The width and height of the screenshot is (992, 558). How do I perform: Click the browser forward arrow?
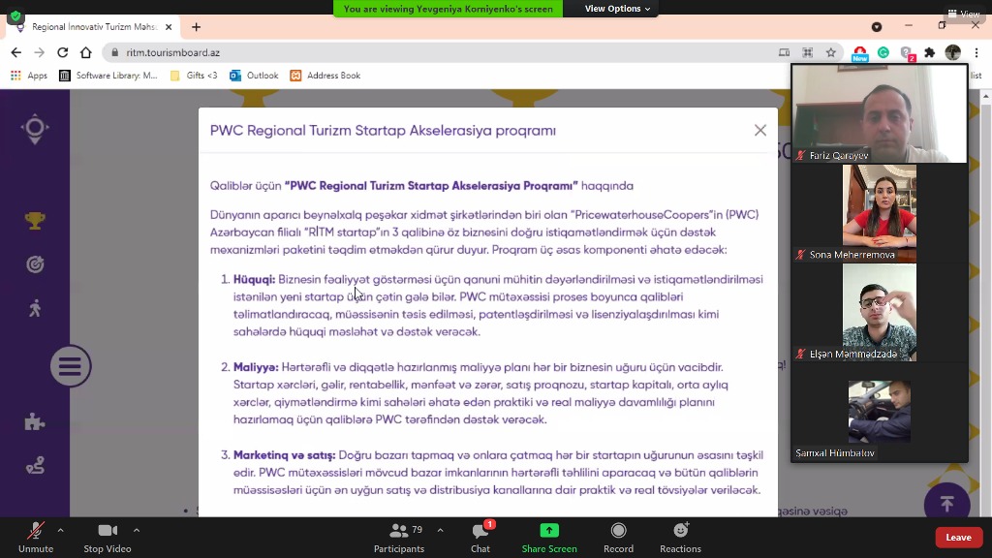pyautogui.click(x=39, y=52)
